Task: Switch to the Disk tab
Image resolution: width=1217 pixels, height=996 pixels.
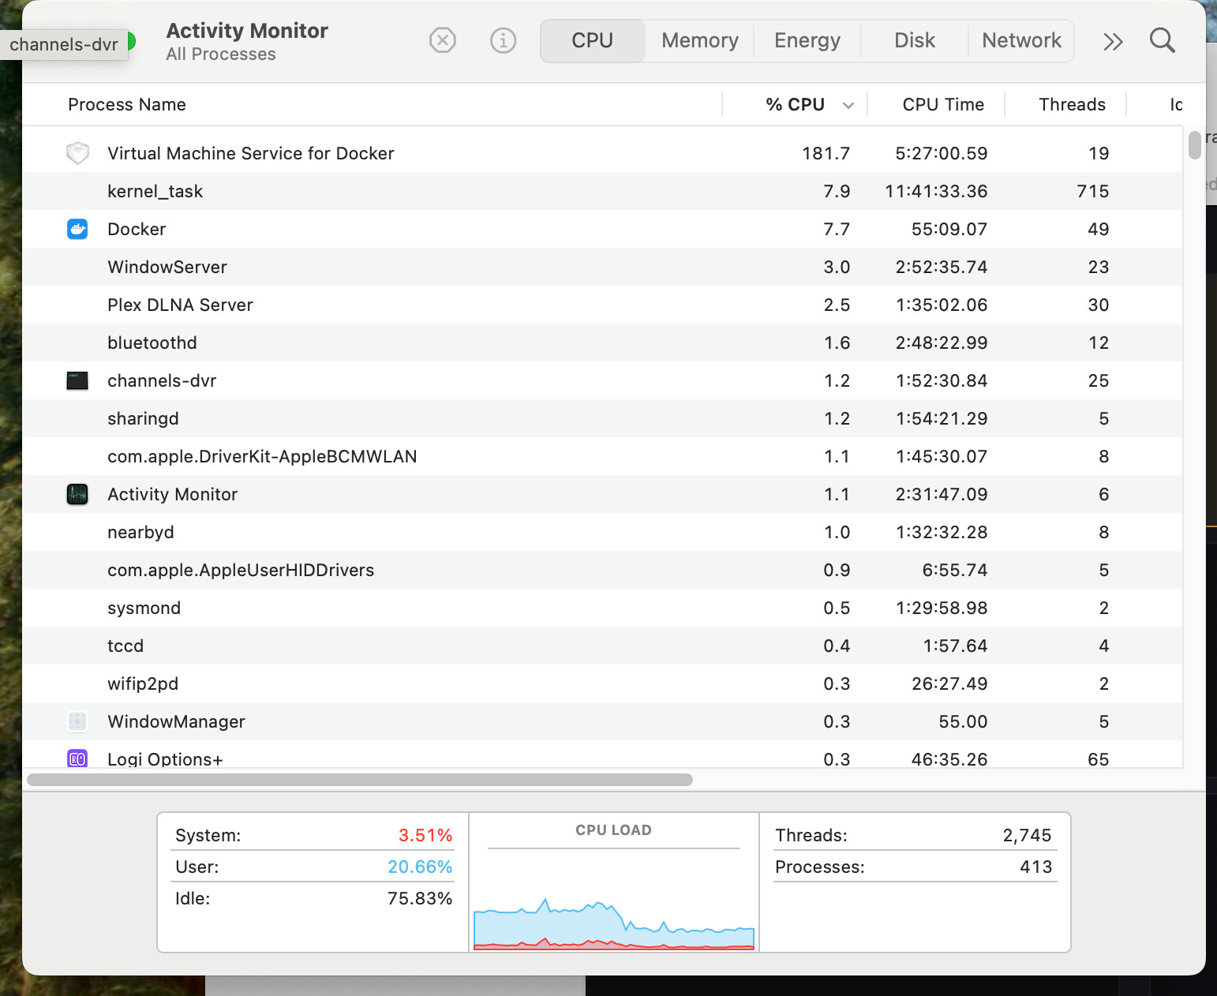Action: 915,40
